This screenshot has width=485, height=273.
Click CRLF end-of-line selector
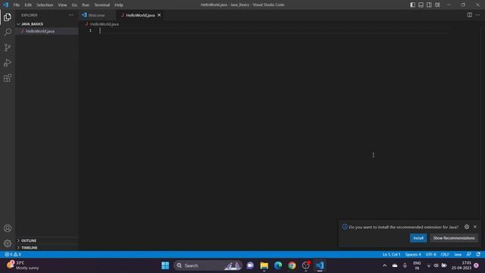(445, 254)
